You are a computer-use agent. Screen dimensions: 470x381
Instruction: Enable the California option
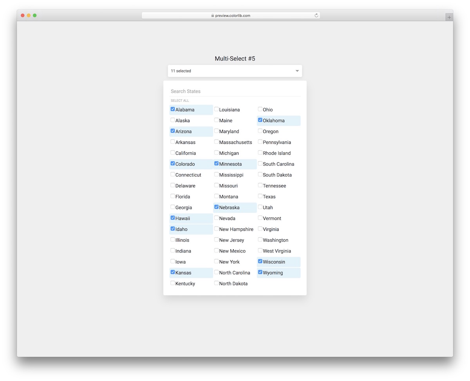coord(173,153)
